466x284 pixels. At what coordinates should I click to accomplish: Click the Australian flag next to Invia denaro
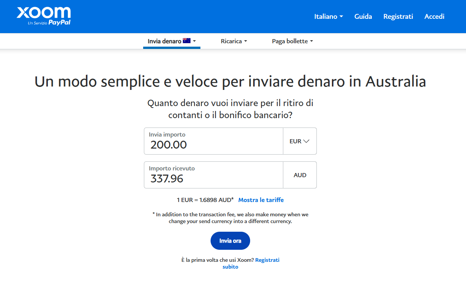[186, 41]
